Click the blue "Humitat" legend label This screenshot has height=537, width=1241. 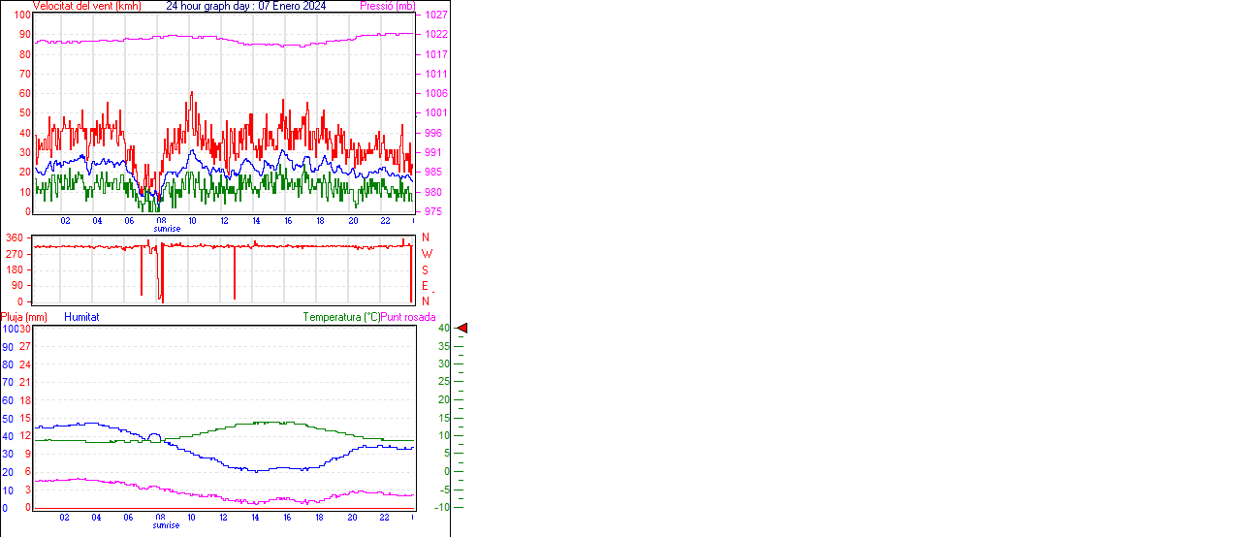pos(81,317)
